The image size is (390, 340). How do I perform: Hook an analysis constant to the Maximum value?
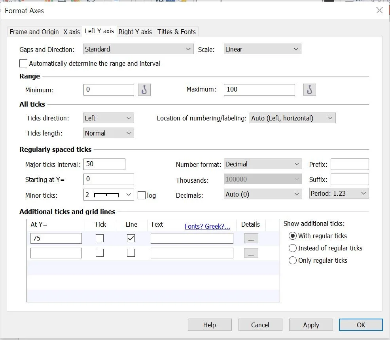pyautogui.click(x=309, y=90)
